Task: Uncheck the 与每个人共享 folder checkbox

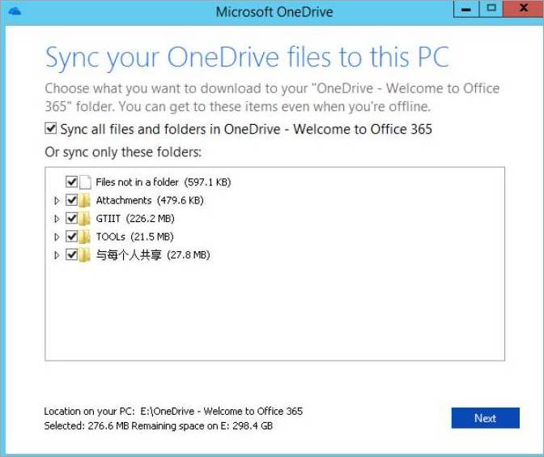Action: [71, 254]
